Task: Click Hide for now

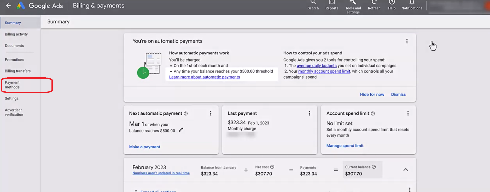Action: click(x=372, y=95)
